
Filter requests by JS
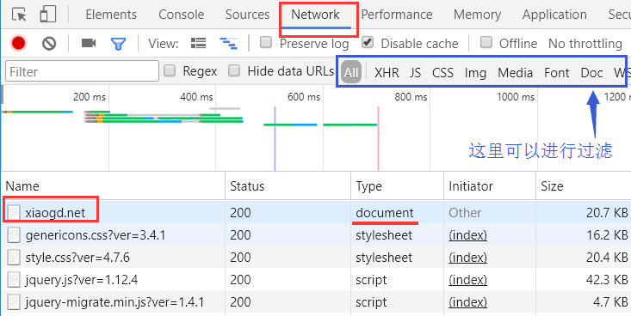click(x=415, y=73)
